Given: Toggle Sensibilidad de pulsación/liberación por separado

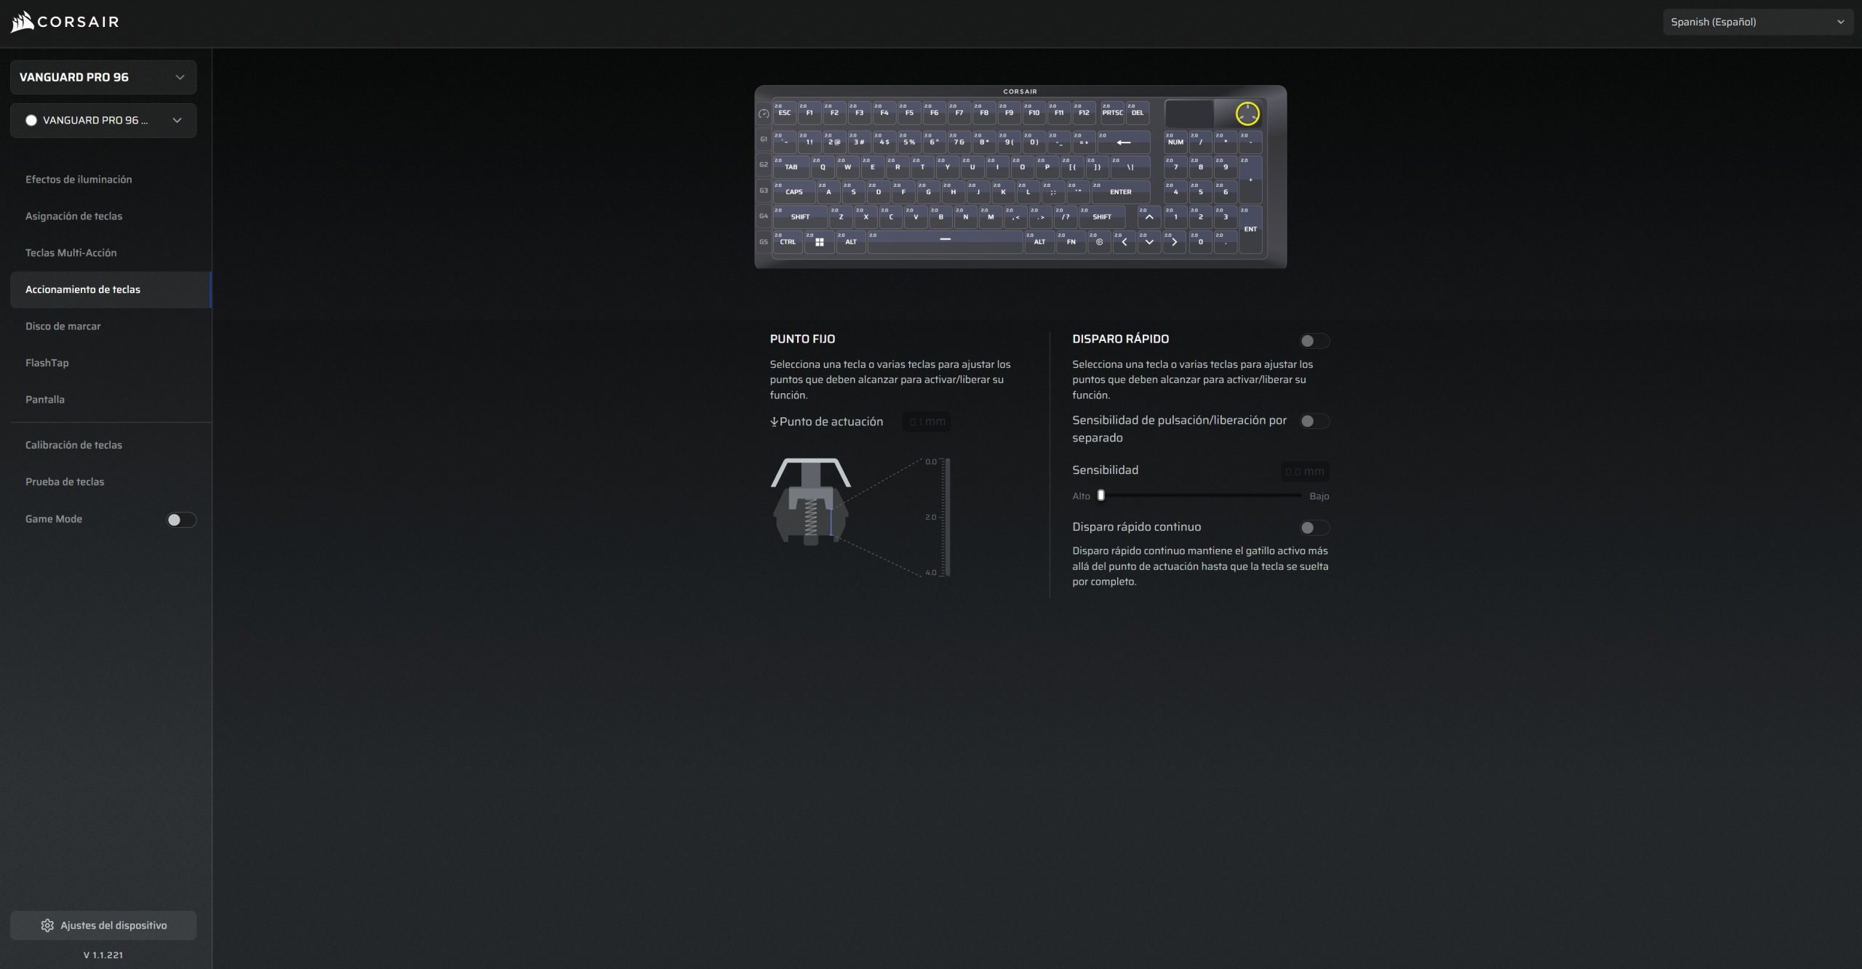Looking at the screenshot, I should [x=1314, y=421].
